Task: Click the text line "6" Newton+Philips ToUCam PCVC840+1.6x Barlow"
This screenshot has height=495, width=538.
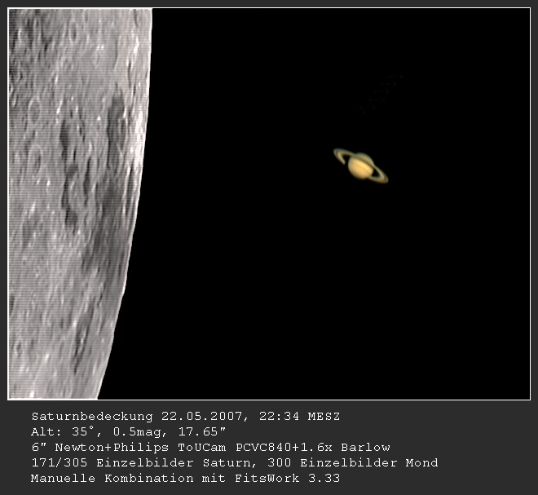Action: 210,447
